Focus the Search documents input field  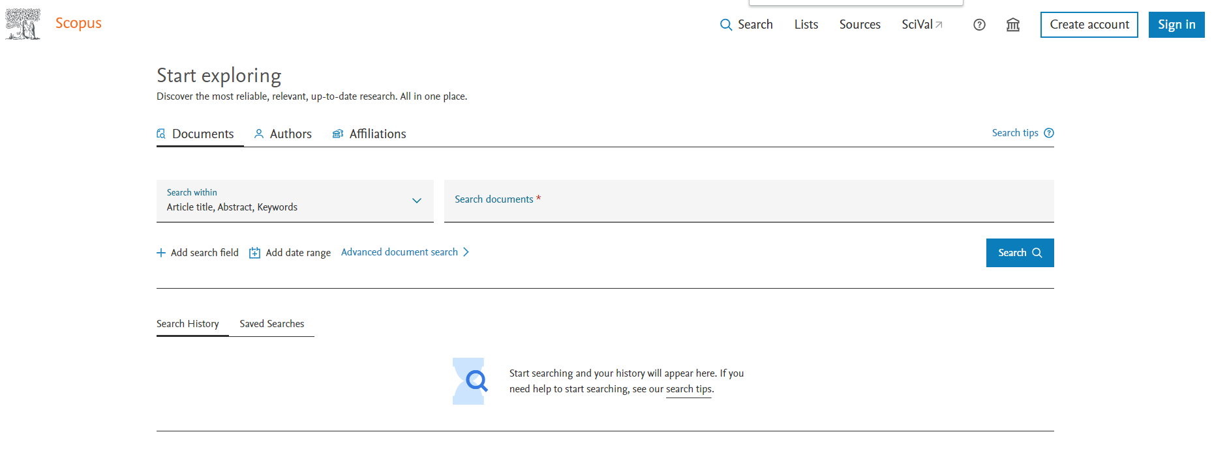[749, 201]
